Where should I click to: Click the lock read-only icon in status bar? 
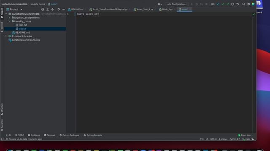pos(253,139)
